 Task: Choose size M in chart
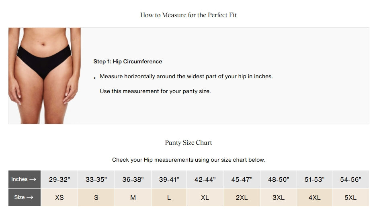[133, 197]
